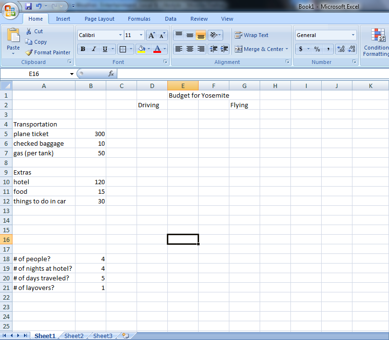Expand the Paste options arrow

click(13, 53)
